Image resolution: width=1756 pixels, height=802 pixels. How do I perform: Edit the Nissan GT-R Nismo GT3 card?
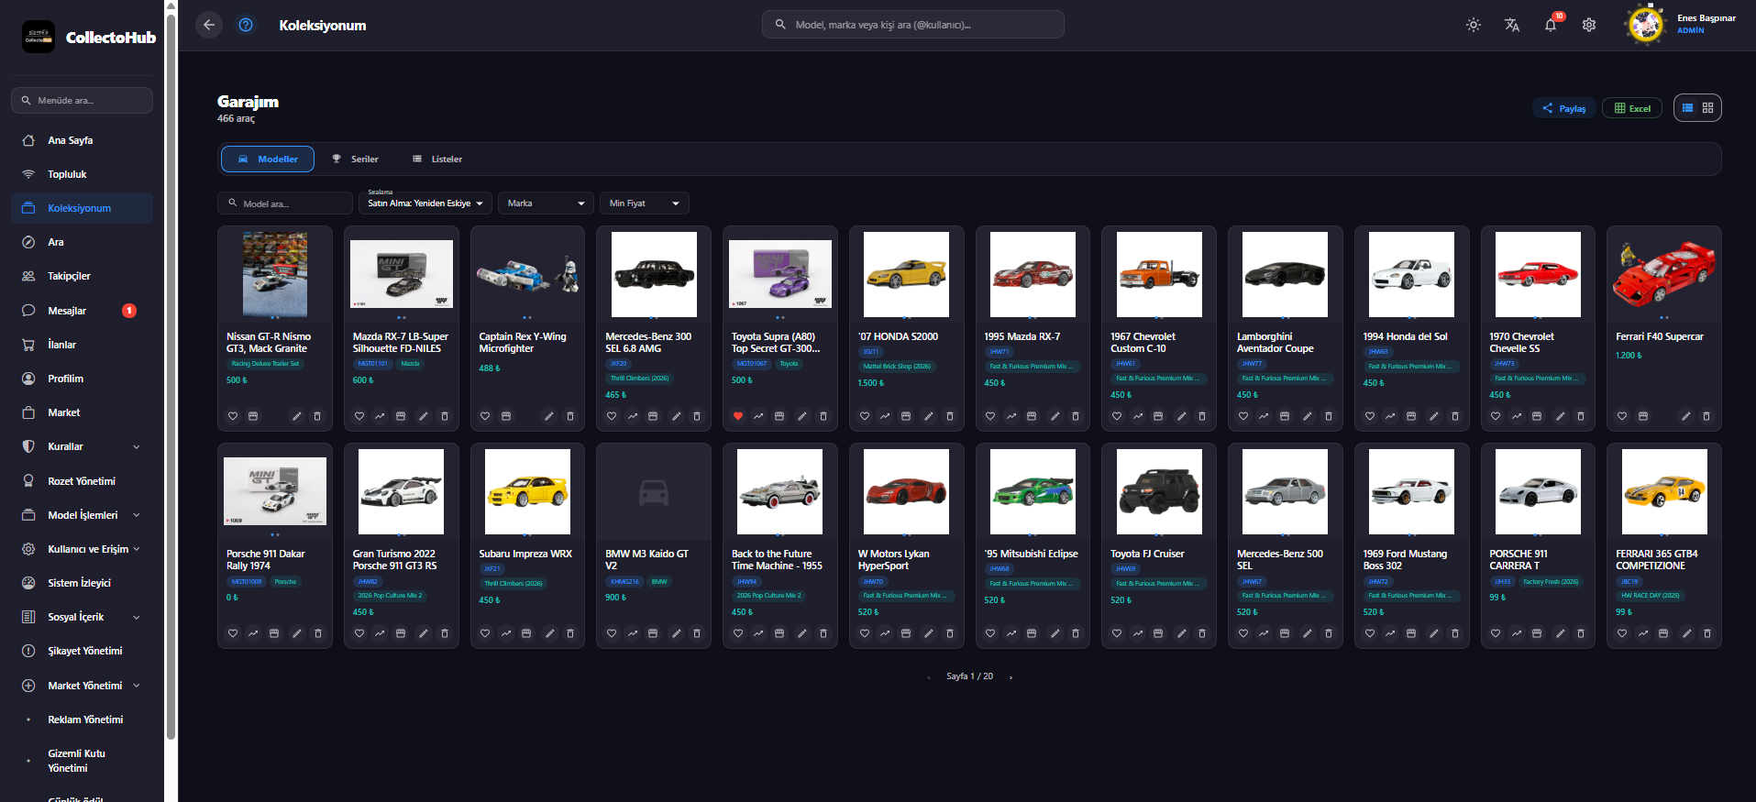tap(297, 416)
